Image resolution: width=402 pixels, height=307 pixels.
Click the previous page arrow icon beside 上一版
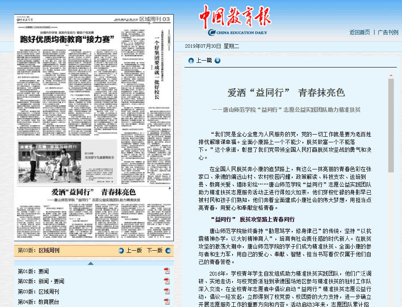pyautogui.click(x=121, y=251)
